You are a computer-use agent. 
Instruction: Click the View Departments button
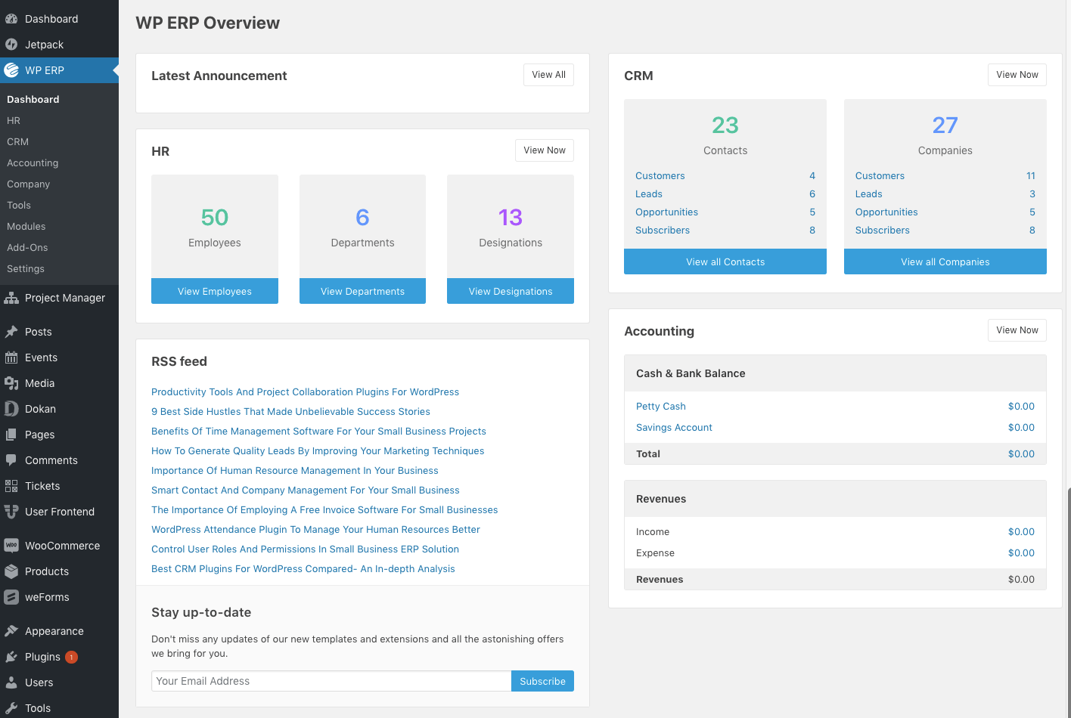(x=362, y=291)
